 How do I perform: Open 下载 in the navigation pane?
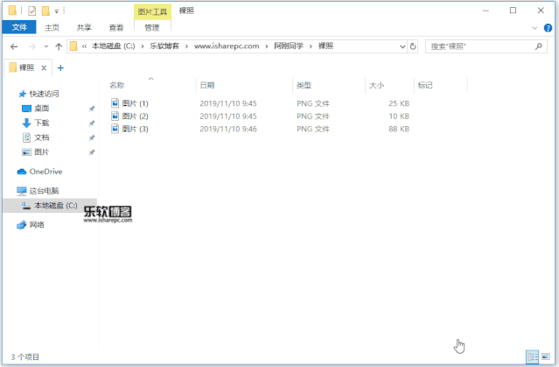pyautogui.click(x=42, y=124)
